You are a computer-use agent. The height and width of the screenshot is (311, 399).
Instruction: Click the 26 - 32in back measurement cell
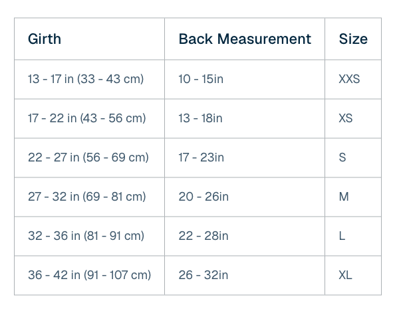coord(245,275)
